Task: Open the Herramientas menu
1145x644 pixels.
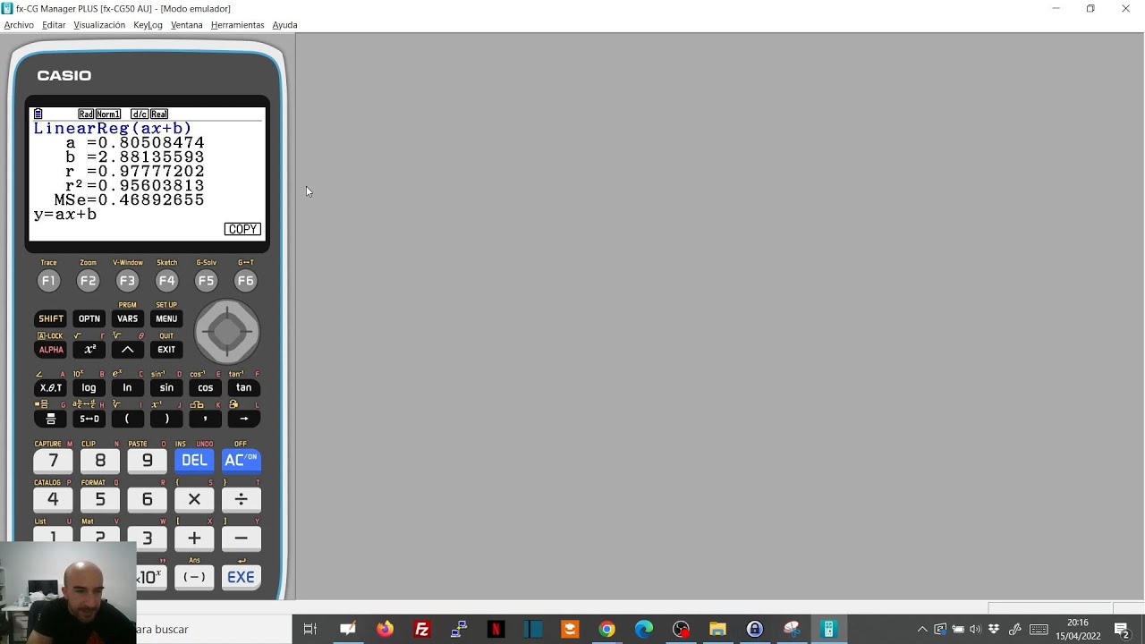Action: pos(237,25)
